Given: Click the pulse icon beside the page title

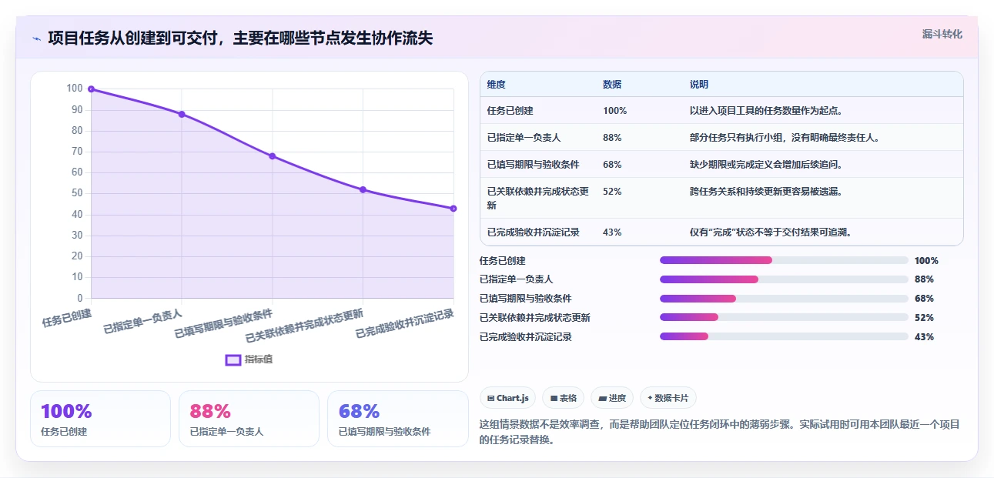Looking at the screenshot, I should pyautogui.click(x=36, y=38).
